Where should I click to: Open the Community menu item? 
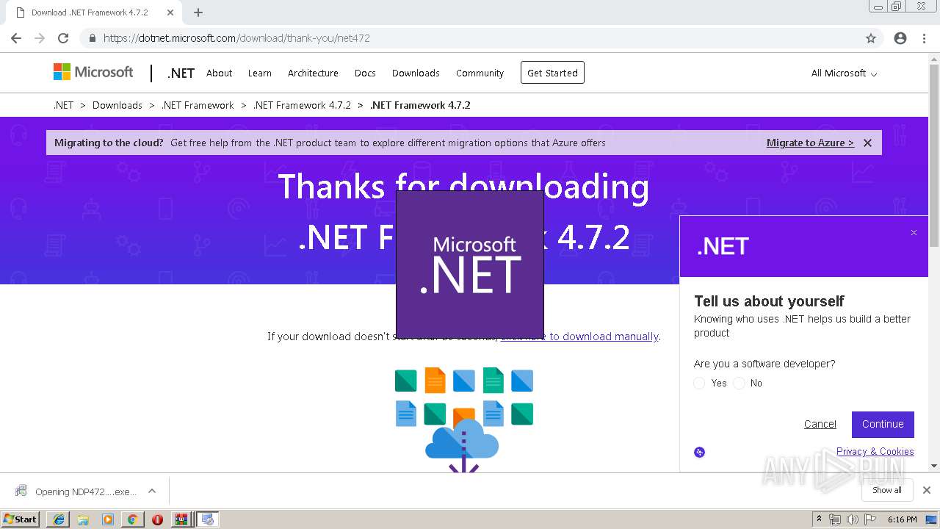tap(480, 73)
